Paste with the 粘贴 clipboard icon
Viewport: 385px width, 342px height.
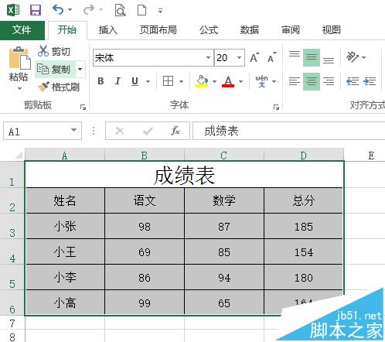coord(19,58)
